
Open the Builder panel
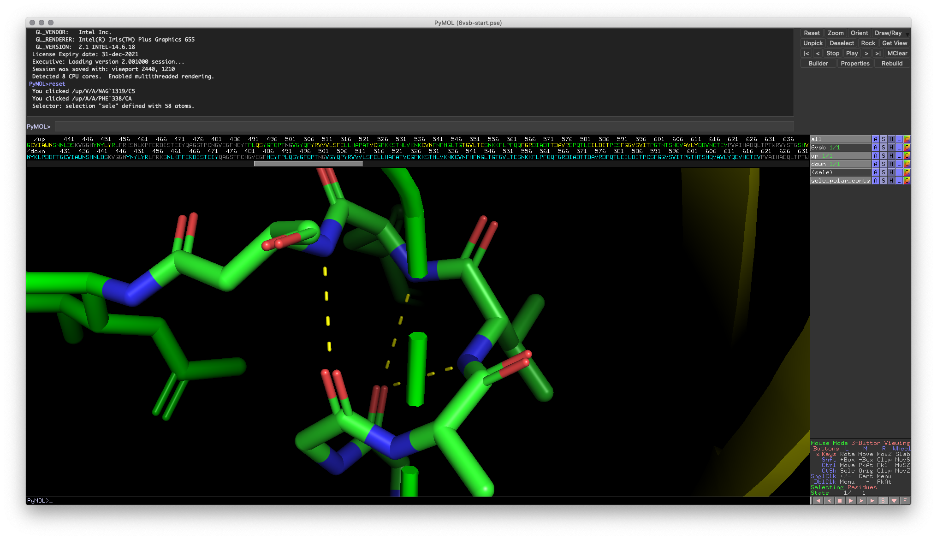click(818, 64)
